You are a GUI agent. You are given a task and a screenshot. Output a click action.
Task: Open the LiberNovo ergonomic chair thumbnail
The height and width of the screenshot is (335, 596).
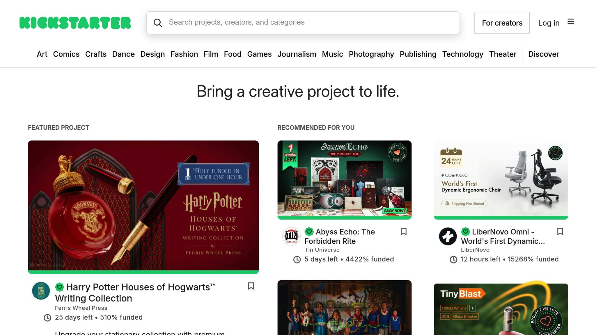pos(501,178)
